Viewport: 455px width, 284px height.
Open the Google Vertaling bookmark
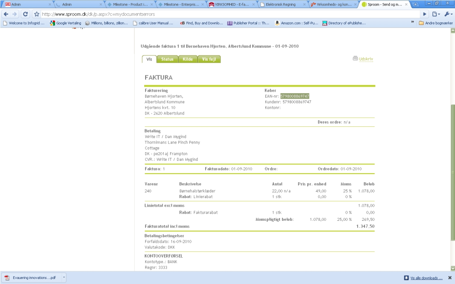click(x=66, y=23)
